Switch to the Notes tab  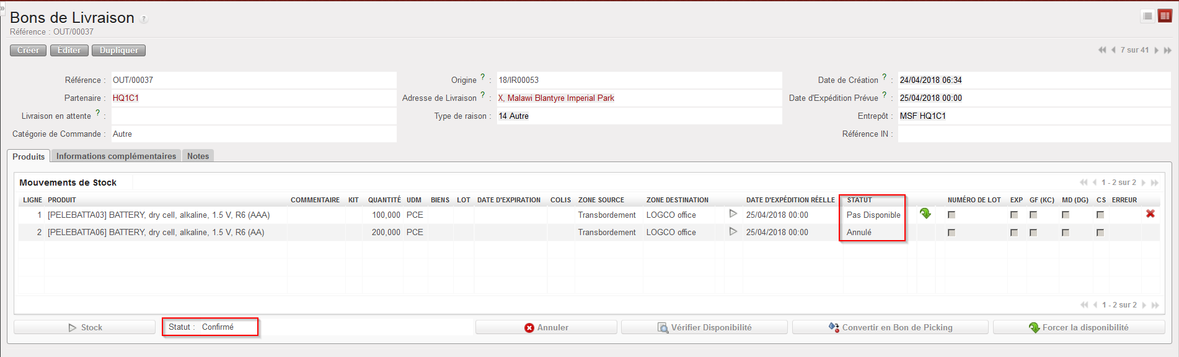coord(198,156)
